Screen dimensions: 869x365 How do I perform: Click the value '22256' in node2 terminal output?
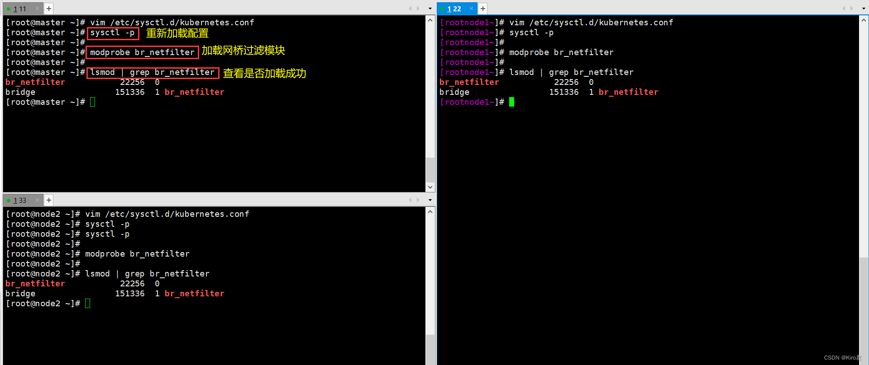coord(132,284)
